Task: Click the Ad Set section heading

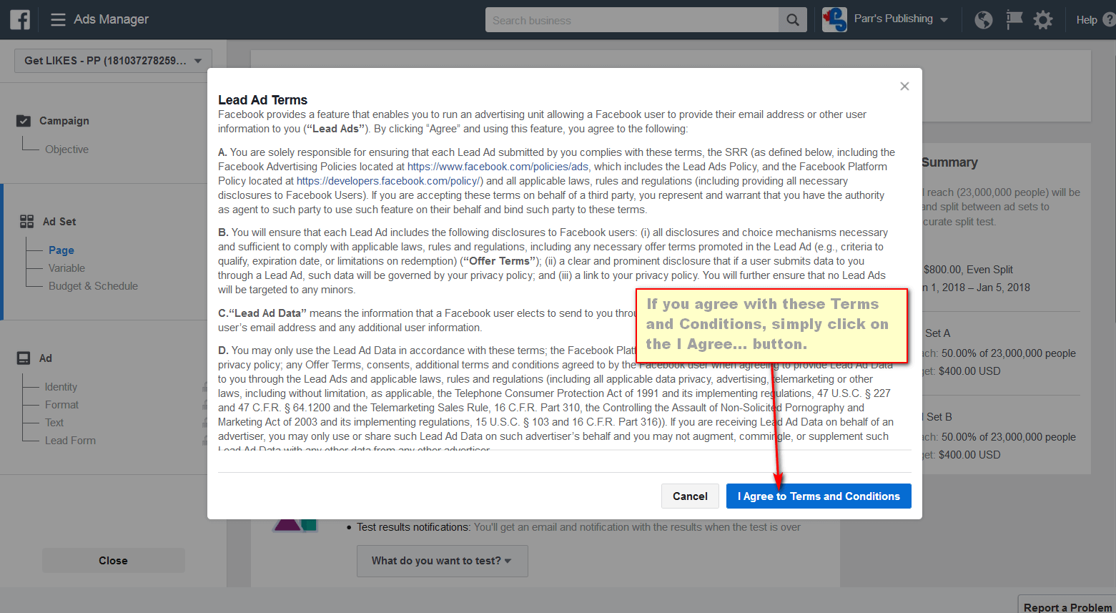Action: tap(59, 222)
